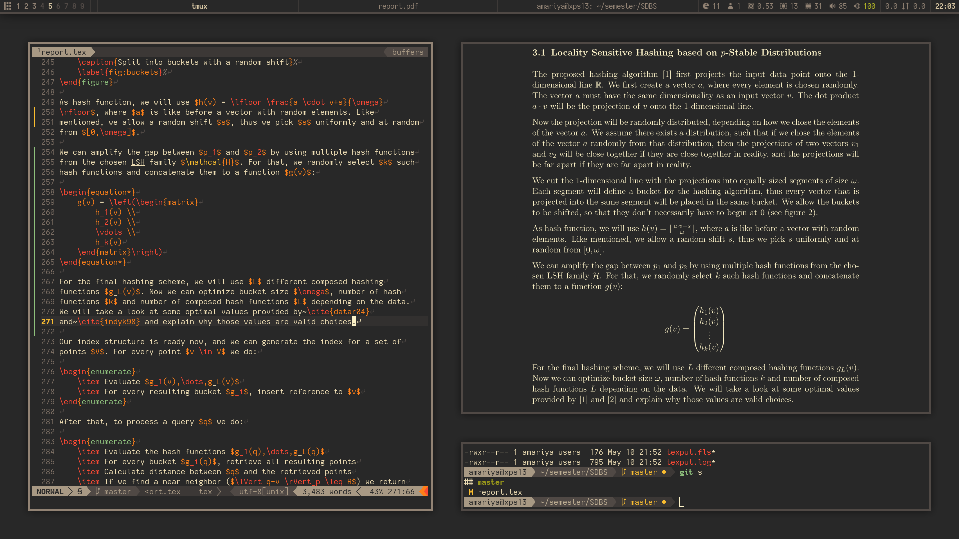Click the terminal prompt cursor

682,502
